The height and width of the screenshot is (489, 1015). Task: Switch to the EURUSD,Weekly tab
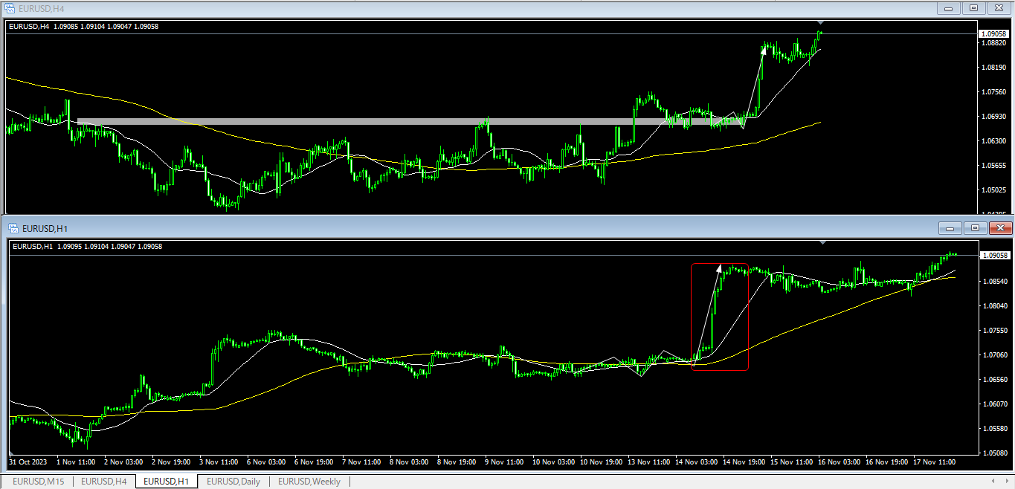coord(309,482)
